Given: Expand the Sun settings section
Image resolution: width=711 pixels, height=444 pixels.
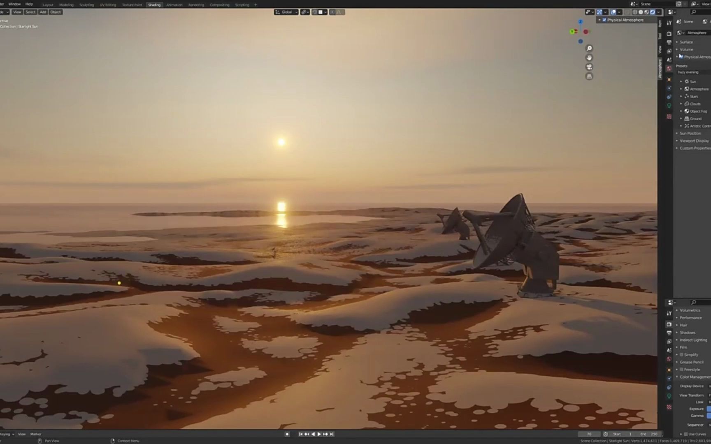Looking at the screenshot, I should pyautogui.click(x=693, y=81).
